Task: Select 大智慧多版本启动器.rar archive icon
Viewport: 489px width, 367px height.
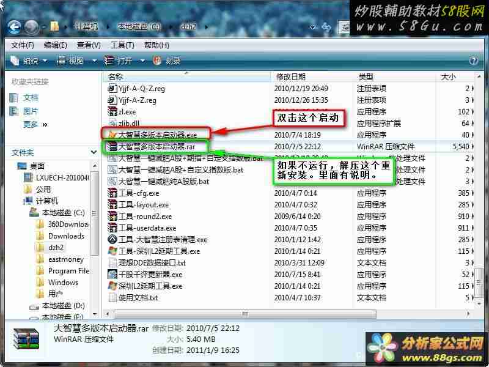Action: [112, 146]
